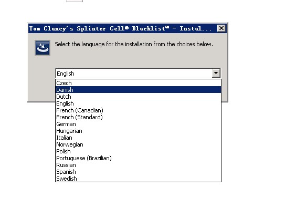Choose Russian as installation language
This screenshot has width=296, height=198.
tap(138, 165)
